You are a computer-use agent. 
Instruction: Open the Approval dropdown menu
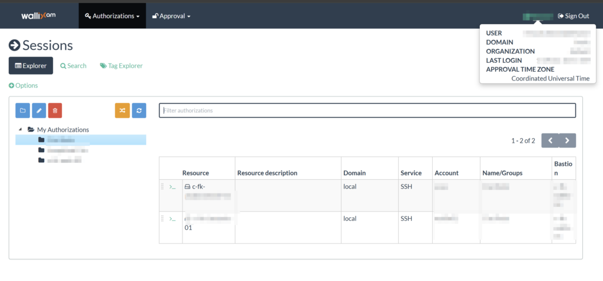point(171,16)
